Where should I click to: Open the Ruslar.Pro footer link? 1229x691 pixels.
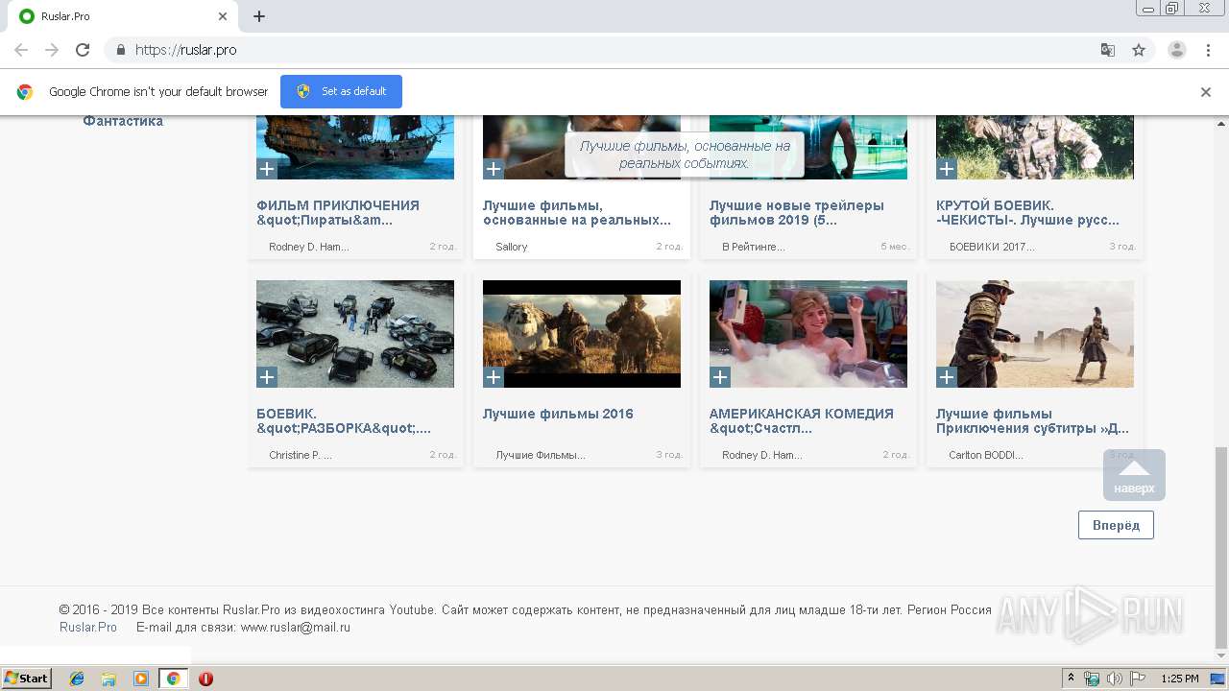pos(88,627)
